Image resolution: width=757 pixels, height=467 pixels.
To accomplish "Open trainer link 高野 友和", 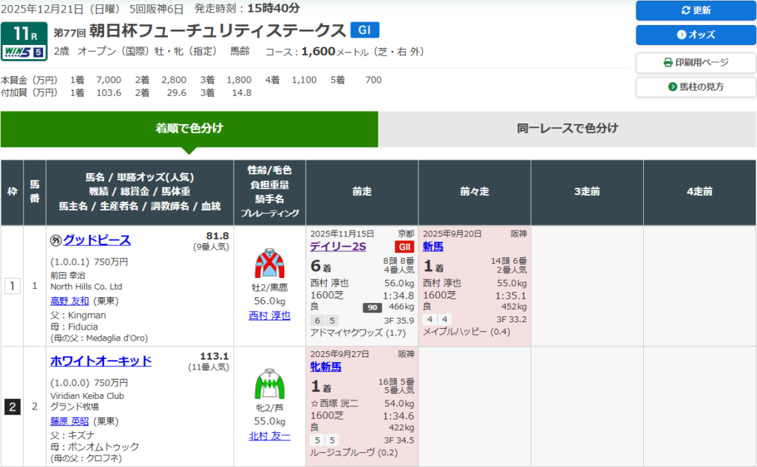I will 69,301.
